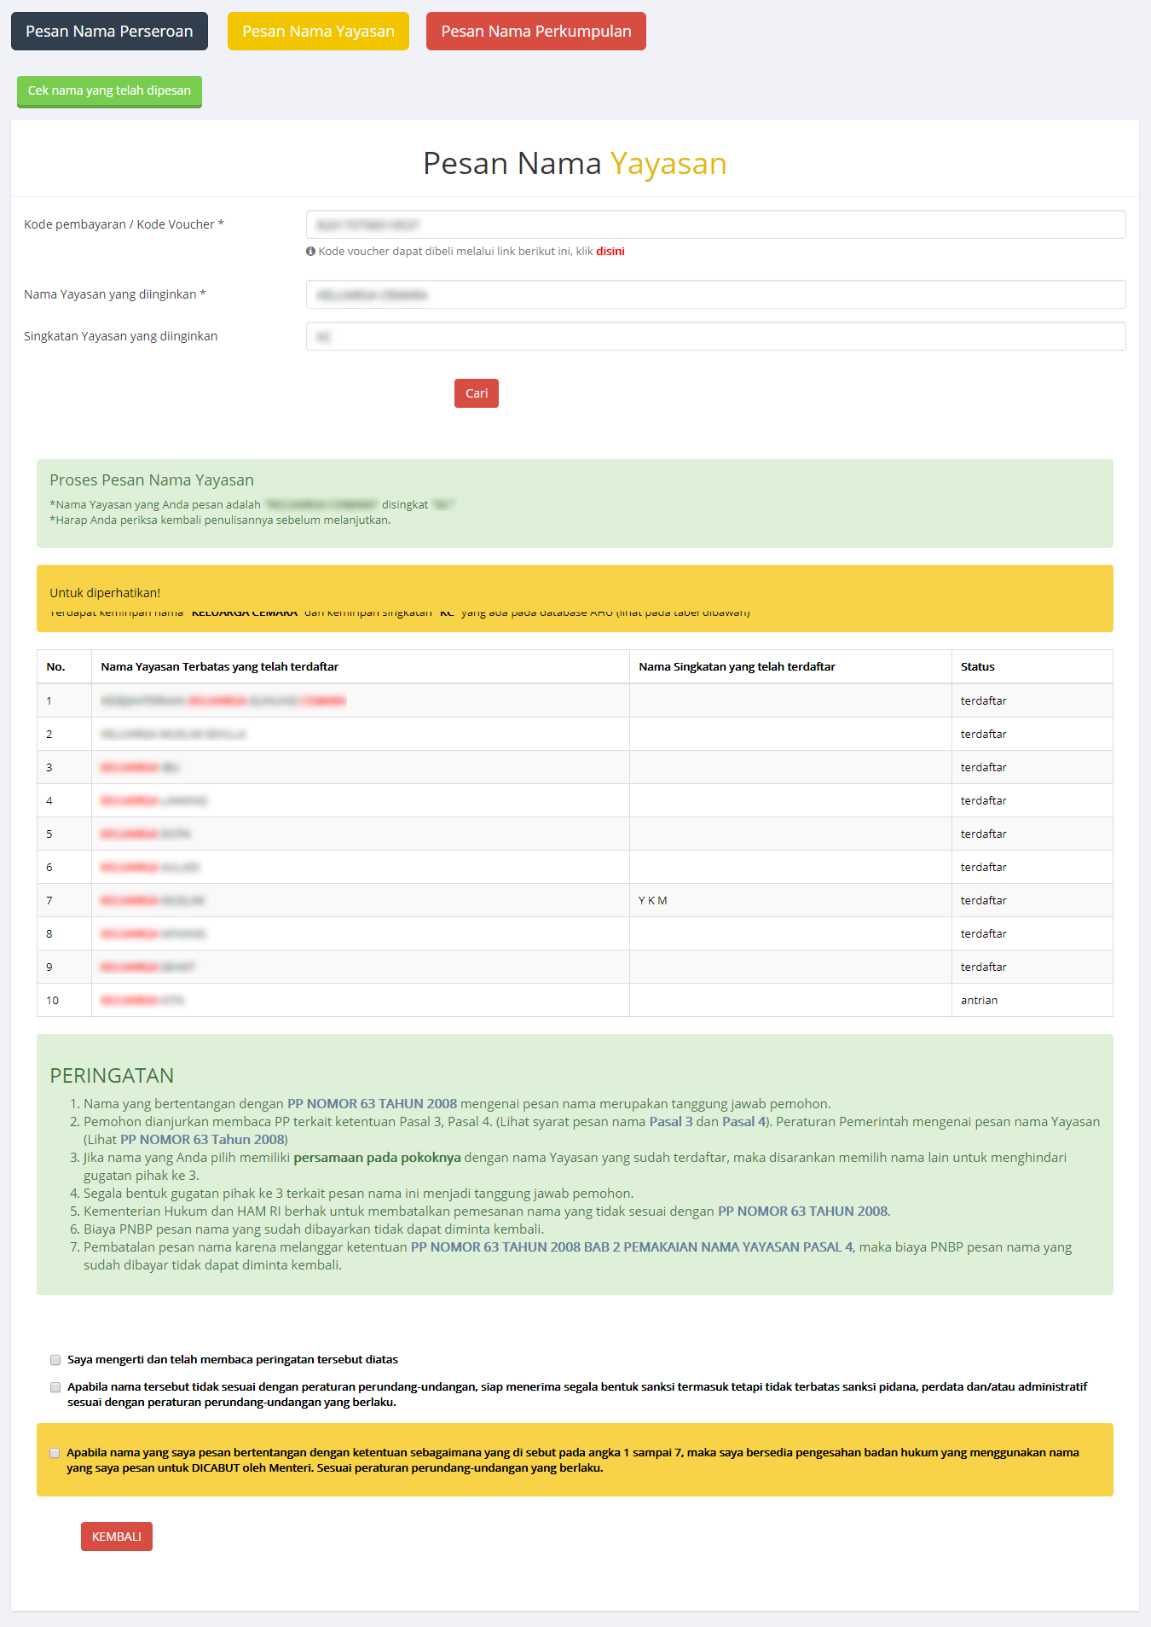Open the Pesan Nama Perseroan tab
The image size is (1151, 1627).
tap(109, 32)
